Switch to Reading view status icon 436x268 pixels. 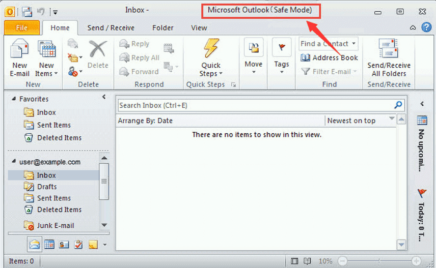307,261
